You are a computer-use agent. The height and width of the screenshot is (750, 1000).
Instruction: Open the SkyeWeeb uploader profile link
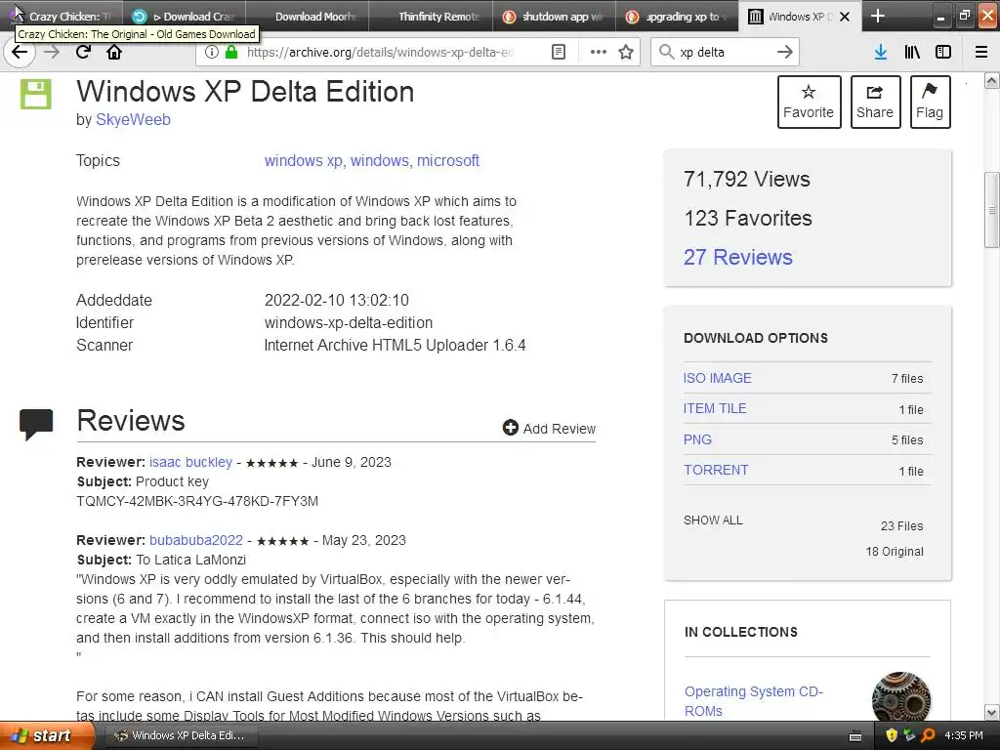[x=133, y=119]
